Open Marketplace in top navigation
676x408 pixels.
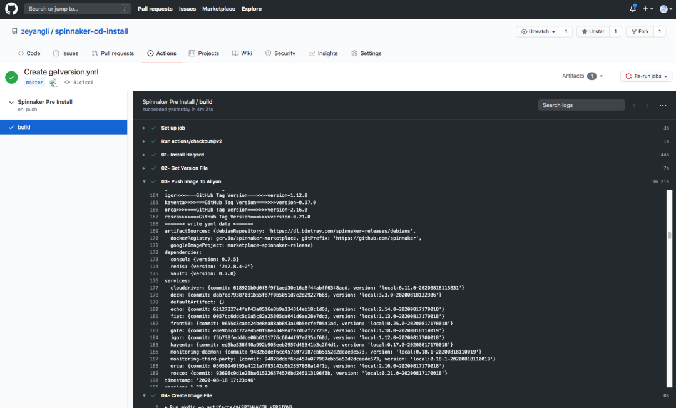[218, 9]
